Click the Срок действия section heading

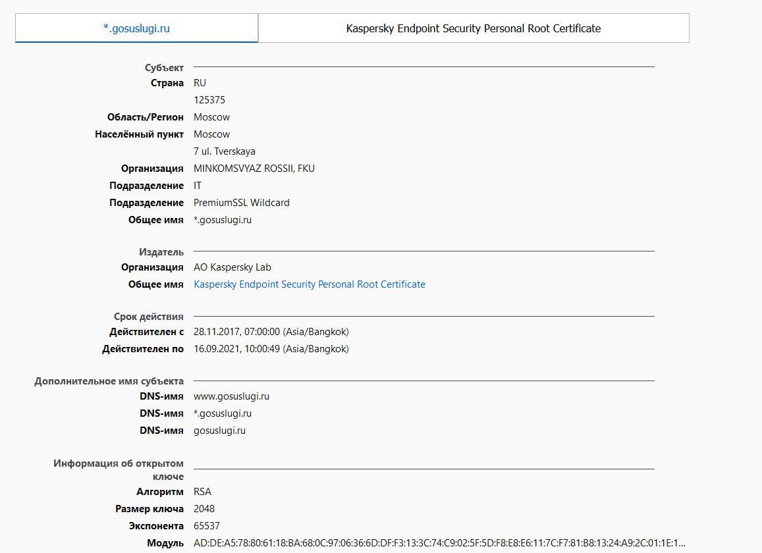[149, 317]
